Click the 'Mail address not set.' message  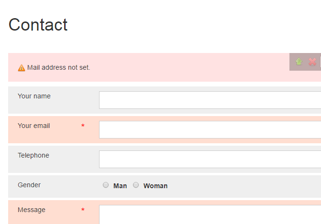58,67
